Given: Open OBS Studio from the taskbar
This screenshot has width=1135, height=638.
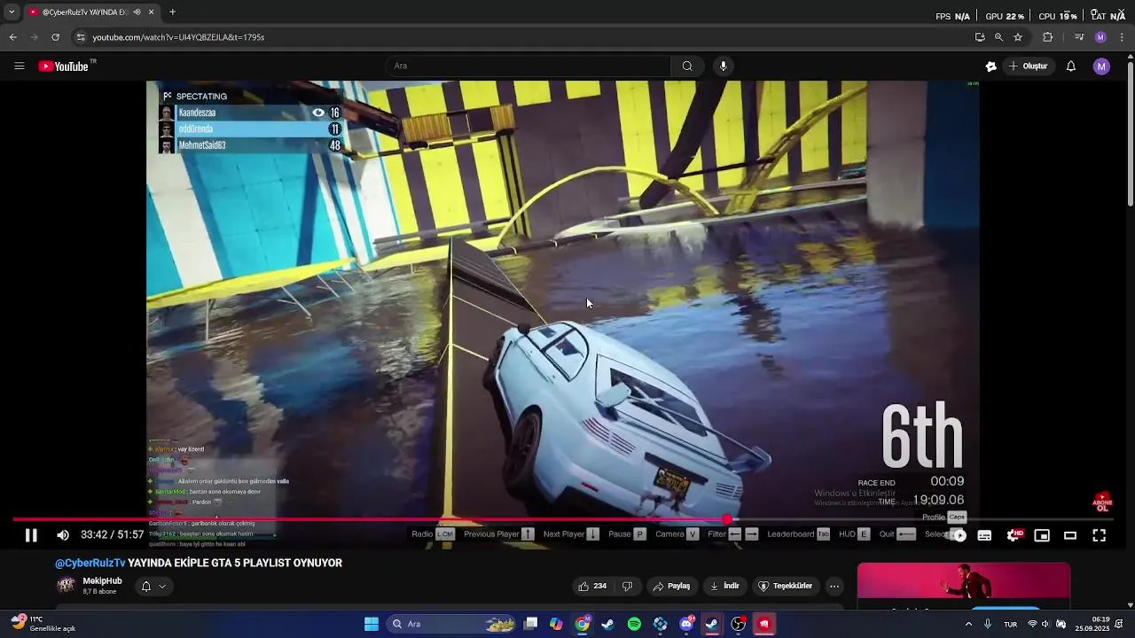Looking at the screenshot, I should (738, 624).
